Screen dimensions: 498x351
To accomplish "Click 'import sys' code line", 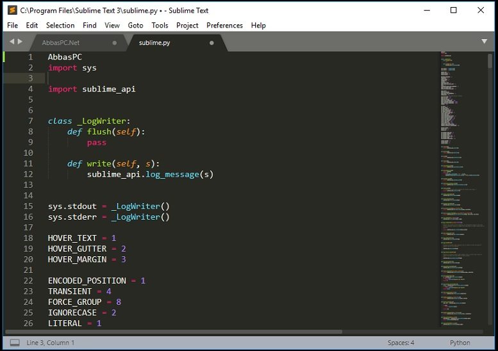I will (72, 68).
